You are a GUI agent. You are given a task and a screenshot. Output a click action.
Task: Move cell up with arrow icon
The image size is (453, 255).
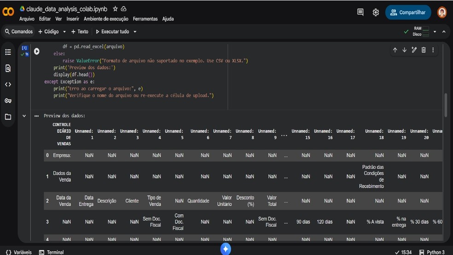[395, 50]
